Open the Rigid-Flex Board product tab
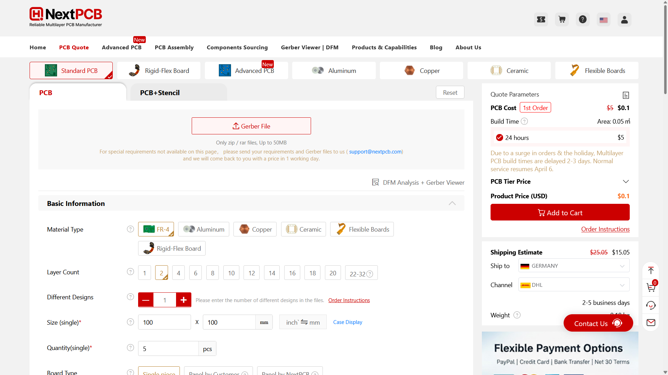 coord(159,70)
